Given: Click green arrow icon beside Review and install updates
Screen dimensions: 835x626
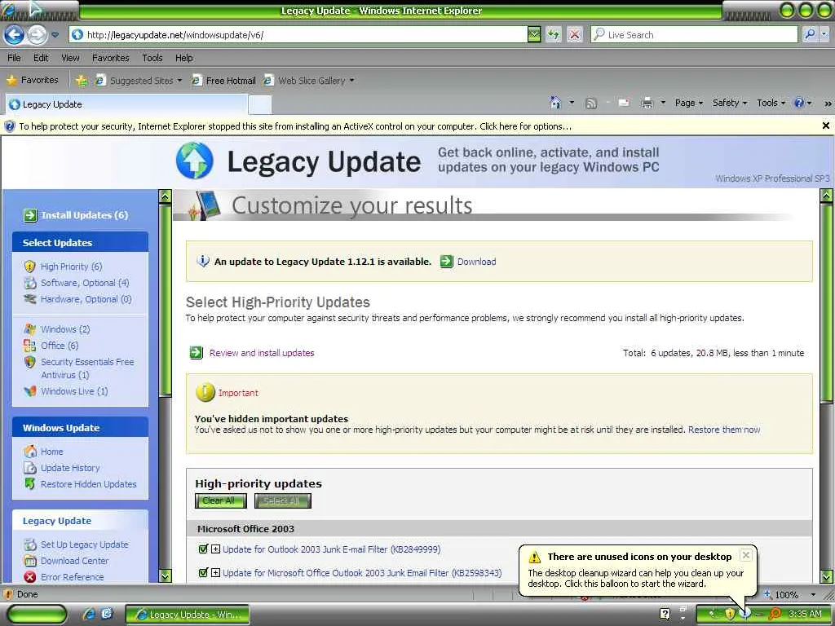Looking at the screenshot, I should pos(196,352).
